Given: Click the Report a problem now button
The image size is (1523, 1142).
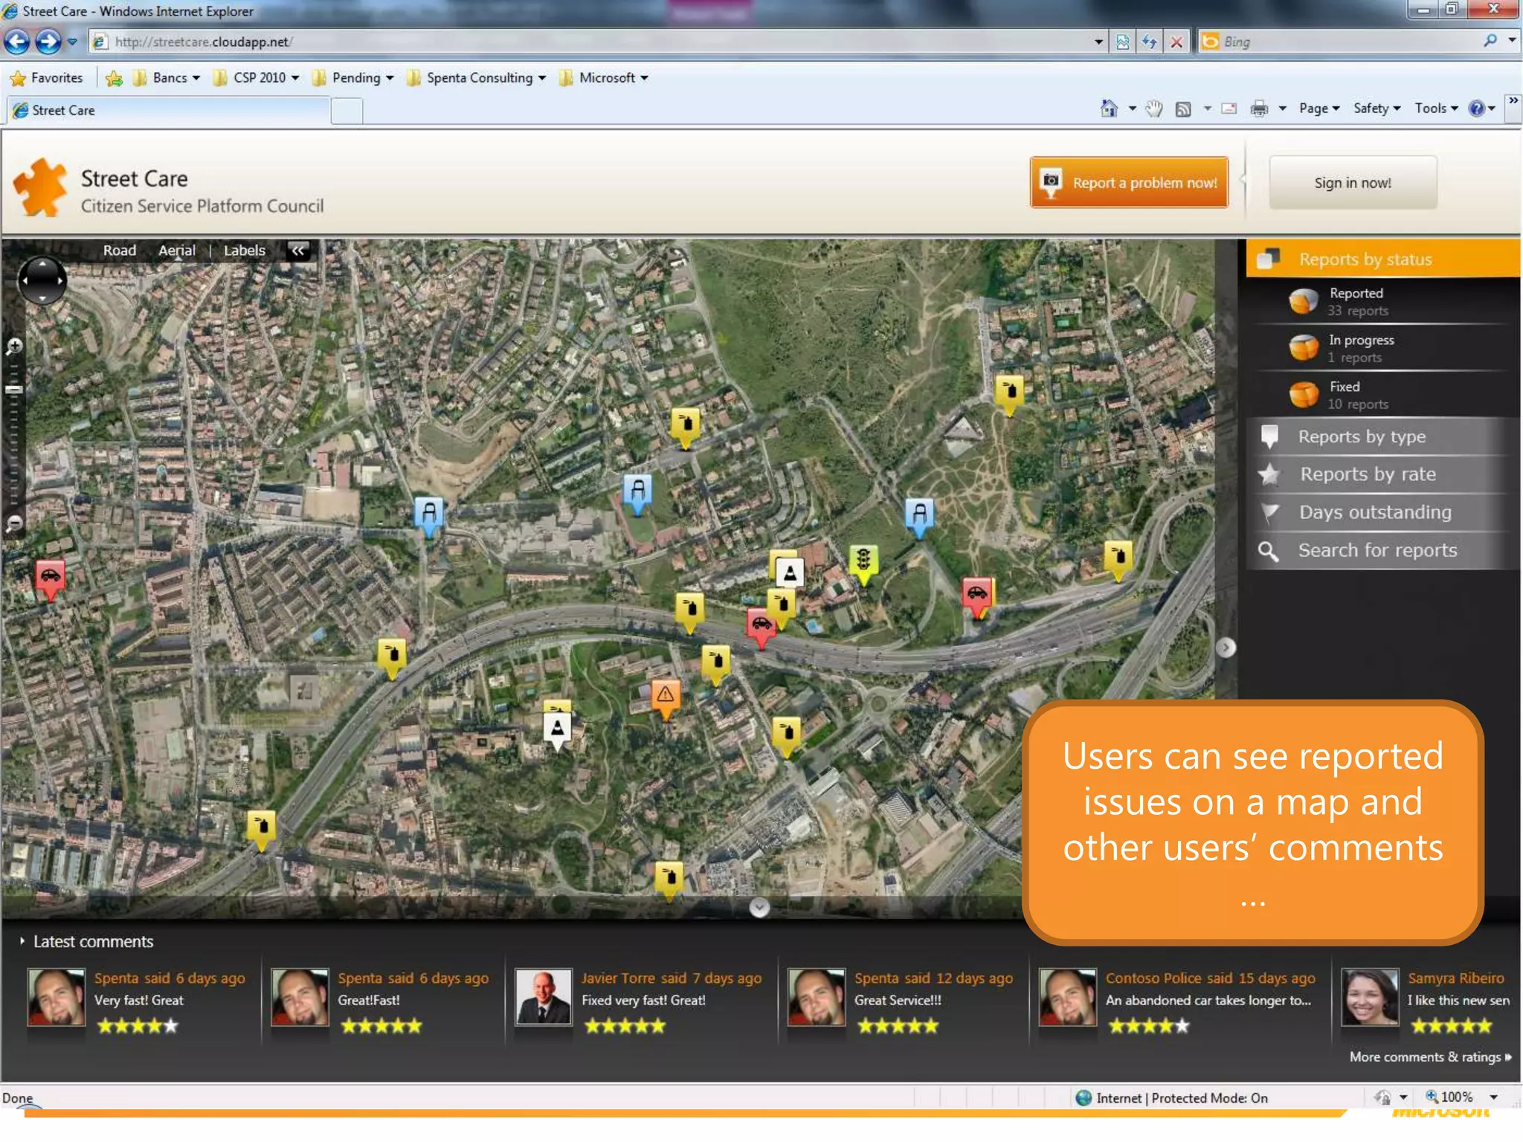Looking at the screenshot, I should [x=1129, y=183].
